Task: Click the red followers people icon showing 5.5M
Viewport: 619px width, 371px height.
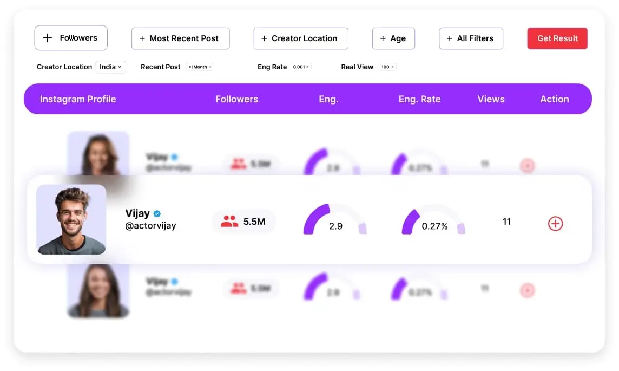Action: point(229,222)
